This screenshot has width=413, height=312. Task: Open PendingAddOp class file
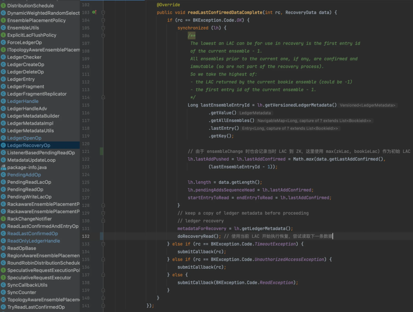click(x=24, y=175)
